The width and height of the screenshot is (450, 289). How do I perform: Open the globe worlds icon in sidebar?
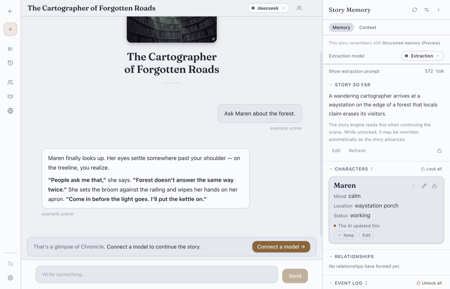(x=10, y=111)
